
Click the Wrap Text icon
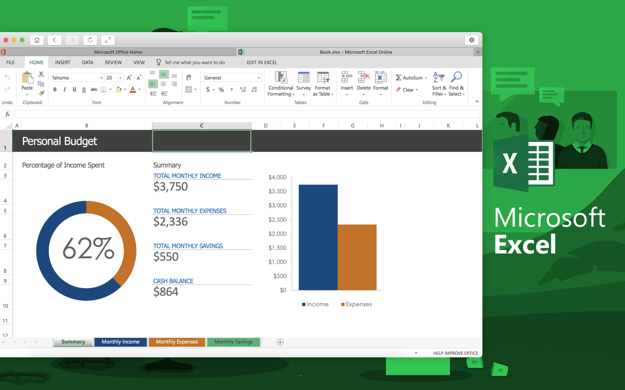point(189,78)
